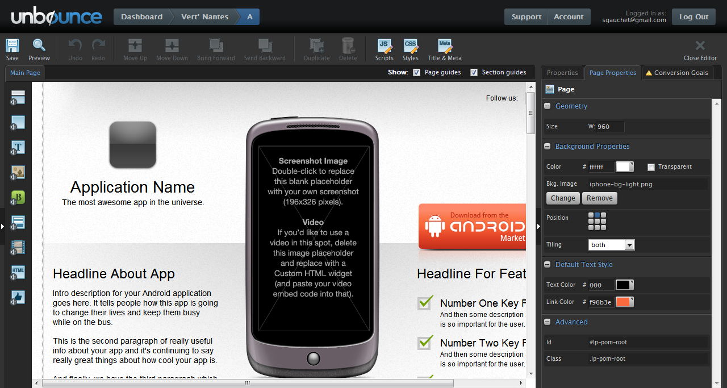Open the CSS Styles editor
This screenshot has height=388, width=727.
[410, 49]
